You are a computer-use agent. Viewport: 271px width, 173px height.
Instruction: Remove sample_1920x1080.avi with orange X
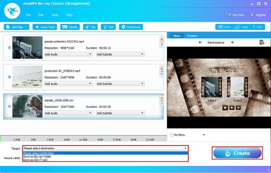[x=162, y=98]
